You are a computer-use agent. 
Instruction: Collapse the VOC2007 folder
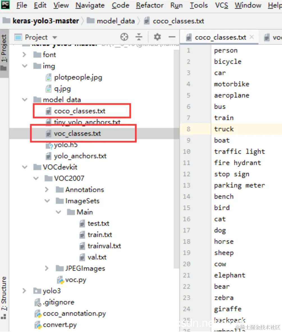click(36, 178)
